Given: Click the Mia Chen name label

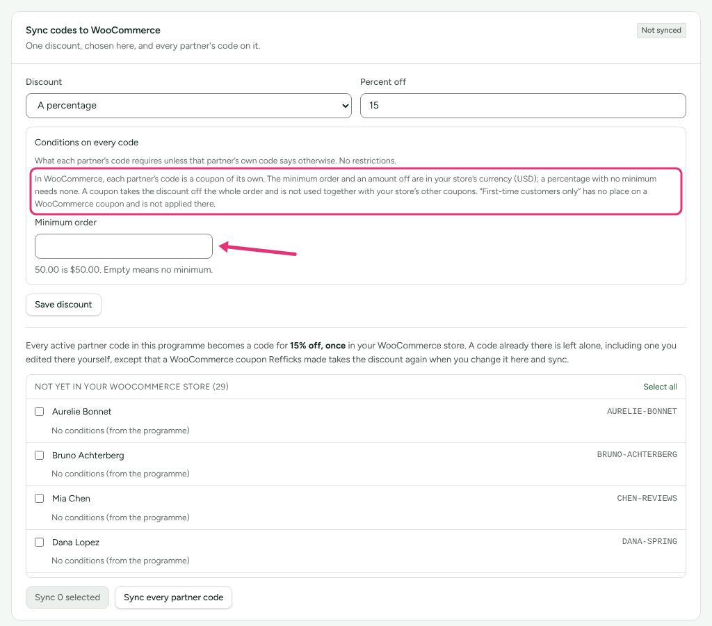Looking at the screenshot, I should point(72,498).
